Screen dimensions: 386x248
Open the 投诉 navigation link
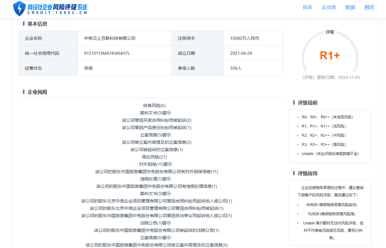[x=307, y=7]
